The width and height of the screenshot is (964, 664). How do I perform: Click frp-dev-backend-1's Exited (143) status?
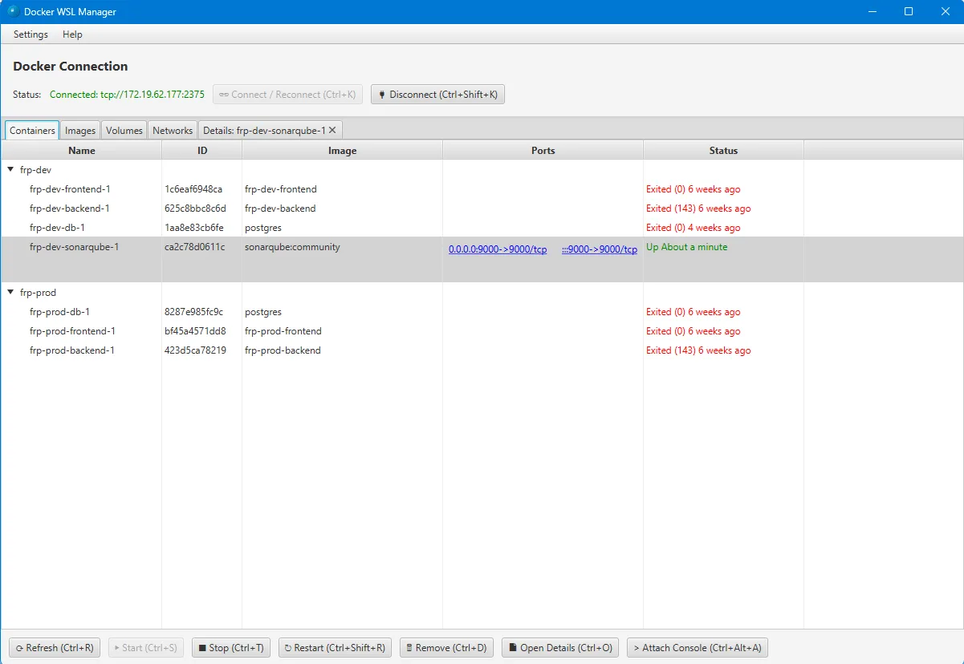click(x=698, y=209)
